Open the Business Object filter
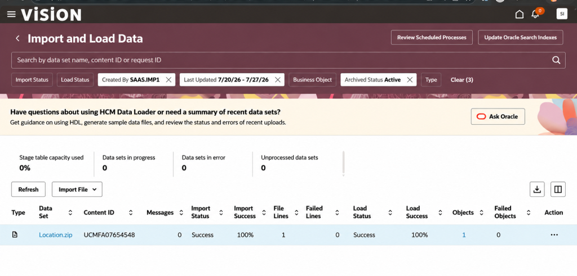 point(312,80)
